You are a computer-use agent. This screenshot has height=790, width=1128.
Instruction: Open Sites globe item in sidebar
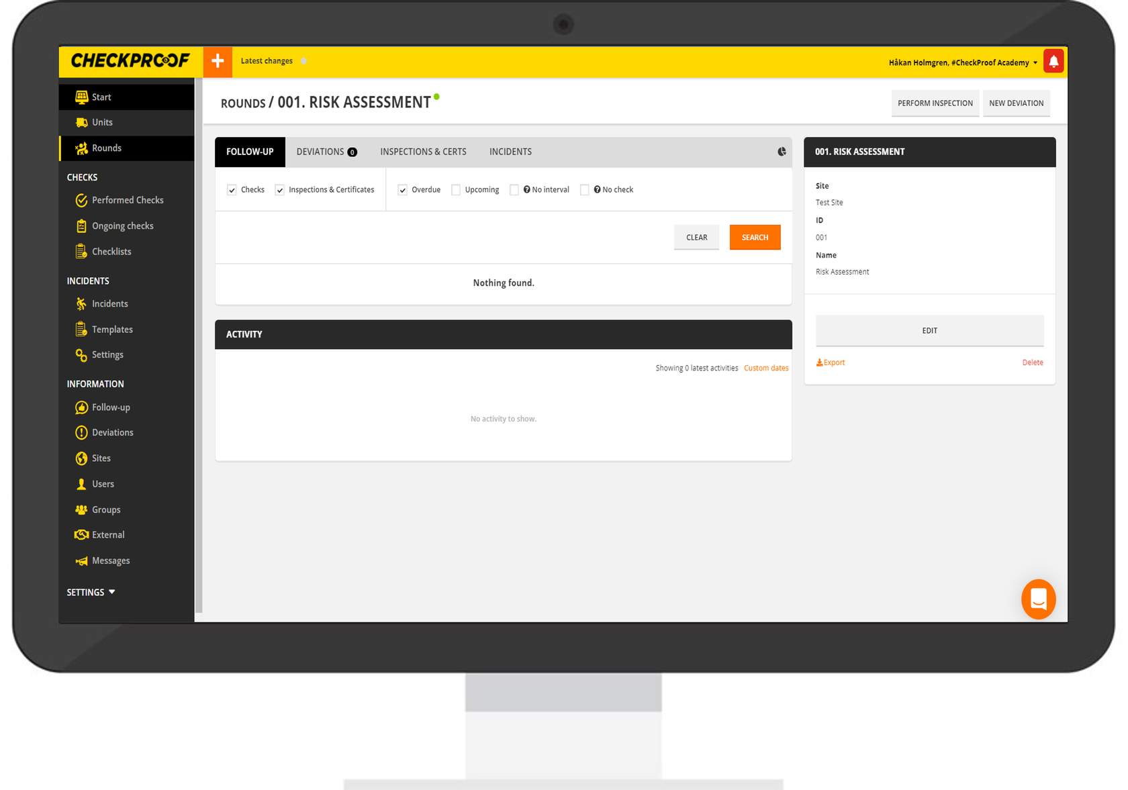click(x=101, y=458)
